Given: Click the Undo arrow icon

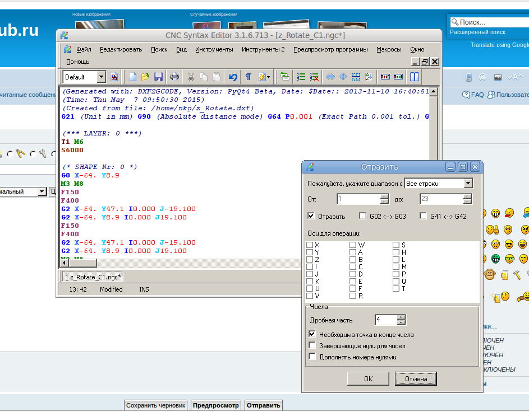Looking at the screenshot, I should (233, 77).
